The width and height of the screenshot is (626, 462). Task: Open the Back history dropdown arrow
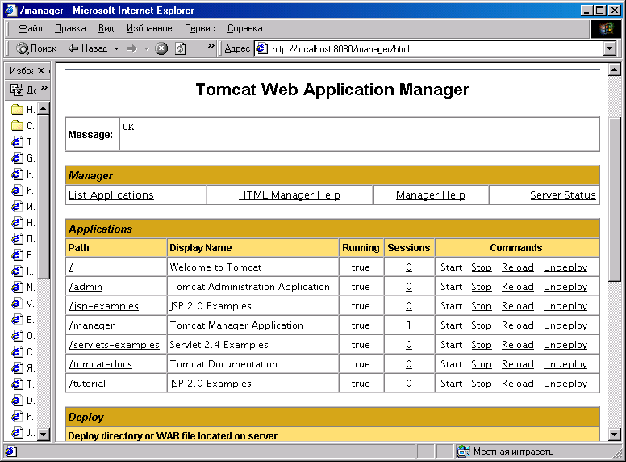tap(117, 48)
